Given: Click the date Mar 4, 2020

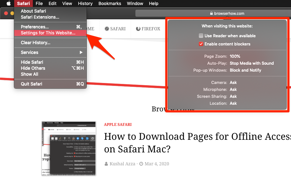Looking at the screenshot, I should point(157,164).
